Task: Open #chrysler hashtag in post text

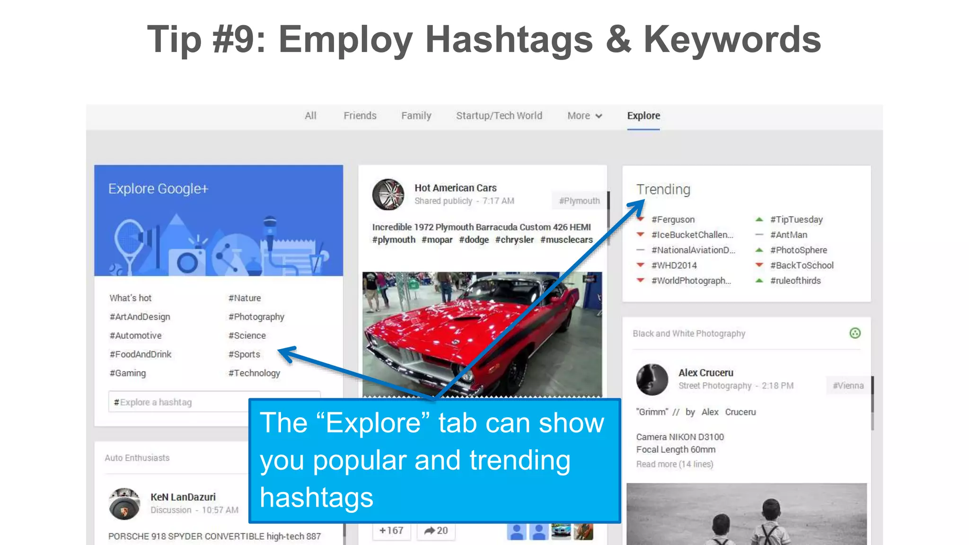Action: pyautogui.click(x=515, y=240)
